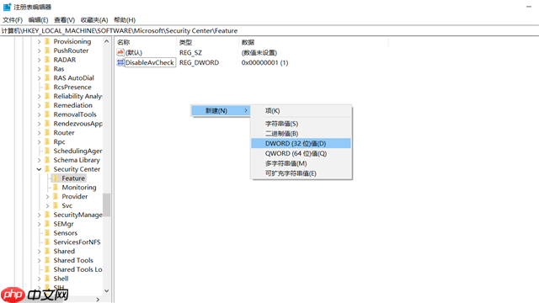Click the 类型 column header
This screenshot has width=539, height=303.
coord(207,42)
